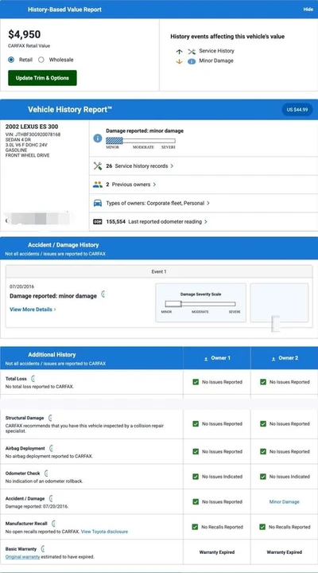Image resolution: width=318 pixels, height=573 pixels.
Task: Select the Wholesale radio button
Action: 41,60
